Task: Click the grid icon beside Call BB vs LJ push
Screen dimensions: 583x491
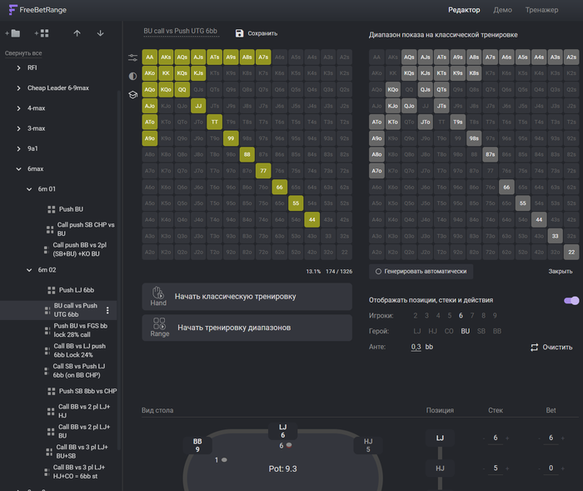Action: click(47, 351)
